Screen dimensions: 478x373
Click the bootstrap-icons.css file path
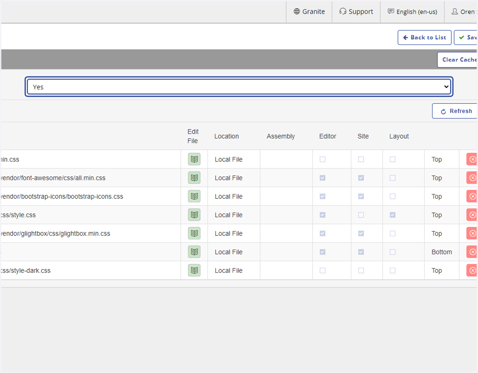click(x=62, y=196)
